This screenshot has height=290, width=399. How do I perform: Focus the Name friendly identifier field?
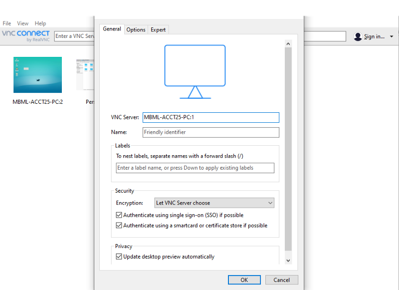pyautogui.click(x=210, y=132)
